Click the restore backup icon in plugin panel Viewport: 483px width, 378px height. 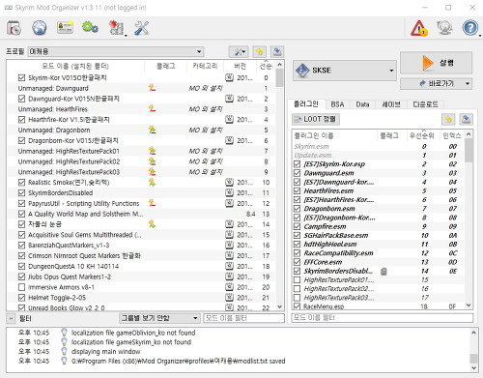448,119
